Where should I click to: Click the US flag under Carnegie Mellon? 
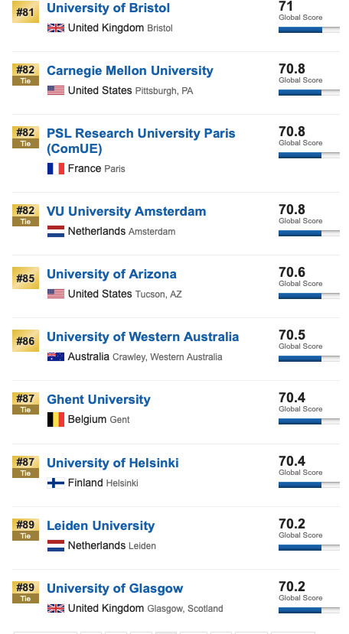tap(55, 90)
